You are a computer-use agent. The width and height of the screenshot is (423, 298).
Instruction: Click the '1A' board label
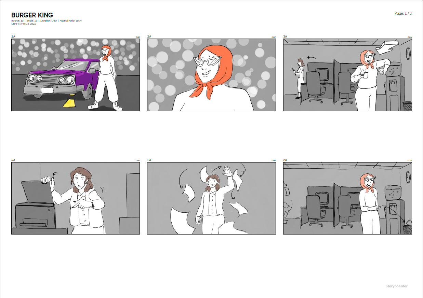pyautogui.click(x=13, y=36)
